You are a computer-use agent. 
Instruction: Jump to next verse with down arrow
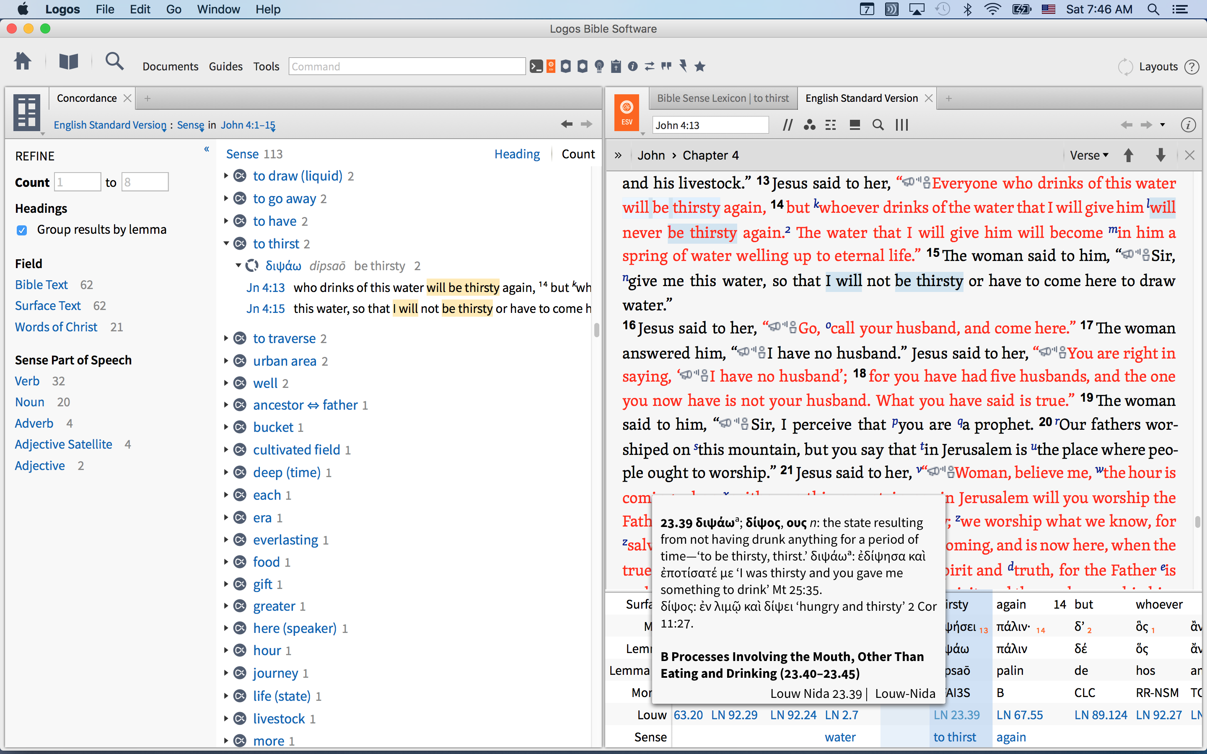(x=1160, y=155)
